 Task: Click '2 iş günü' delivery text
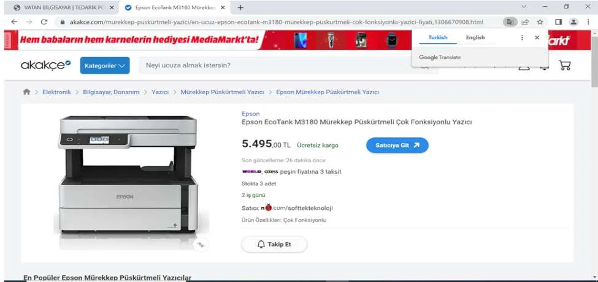[x=253, y=195]
